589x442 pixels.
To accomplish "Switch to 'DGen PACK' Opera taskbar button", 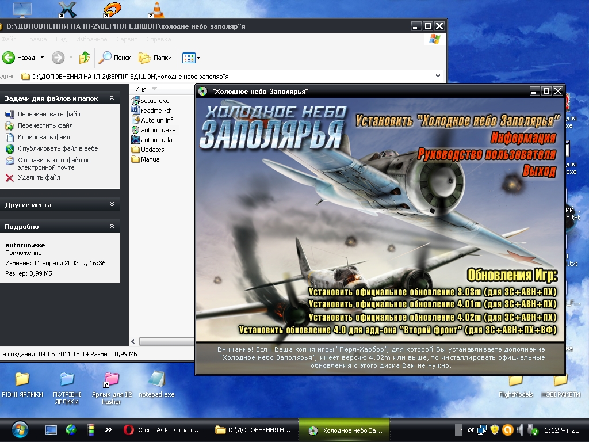I will pyautogui.click(x=162, y=430).
